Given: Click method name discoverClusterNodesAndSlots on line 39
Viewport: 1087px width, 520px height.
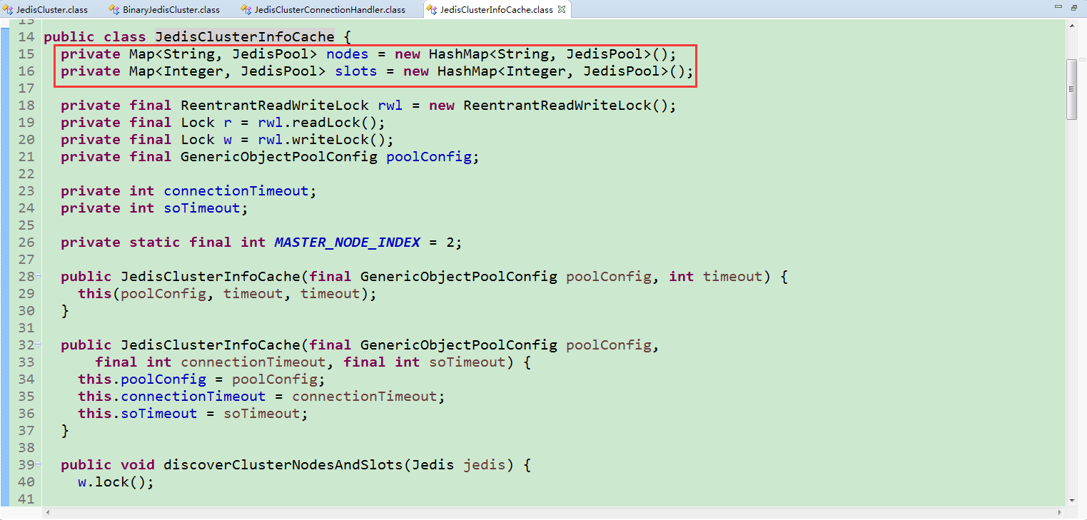Looking at the screenshot, I should click(283, 465).
